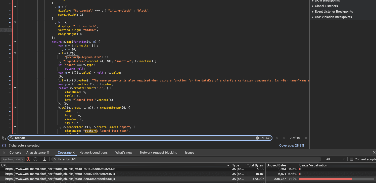Toggle regular expression search
The width and height of the screenshot is (376, 183).
(262, 138)
